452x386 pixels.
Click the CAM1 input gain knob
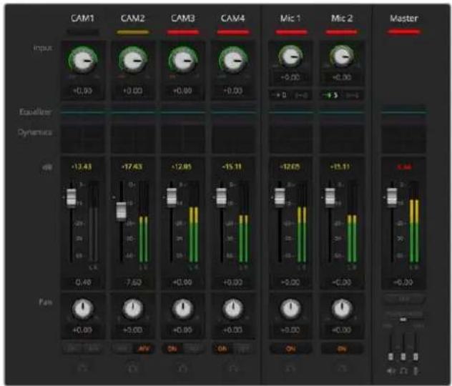(x=83, y=61)
